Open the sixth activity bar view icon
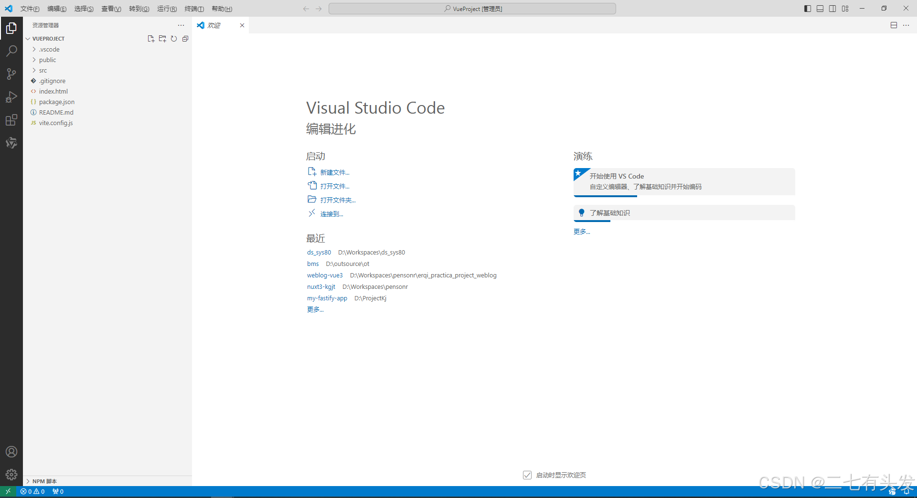Image resolution: width=917 pixels, height=498 pixels. tap(11, 143)
